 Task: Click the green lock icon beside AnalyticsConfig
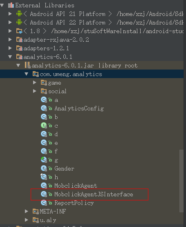(x=50, y=108)
